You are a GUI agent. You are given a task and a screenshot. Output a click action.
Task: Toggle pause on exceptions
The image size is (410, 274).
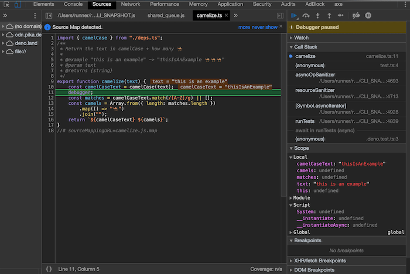point(368,16)
